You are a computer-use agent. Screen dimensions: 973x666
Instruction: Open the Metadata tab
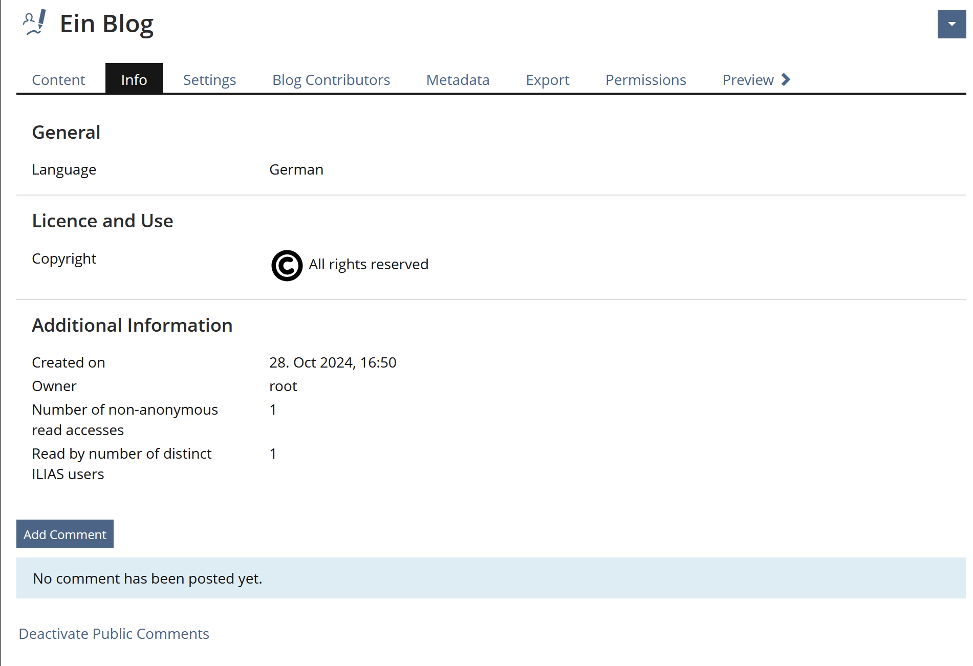458,80
